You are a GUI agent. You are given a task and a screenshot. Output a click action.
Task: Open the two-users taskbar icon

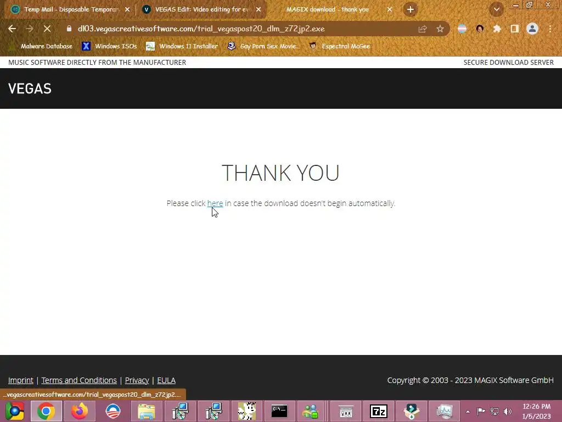[x=311, y=411]
